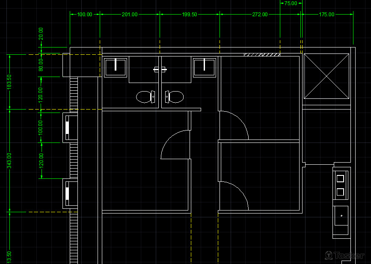Select the crossed-box shaft symbol
The height and width of the screenshot is (264, 371).
(x=326, y=76)
